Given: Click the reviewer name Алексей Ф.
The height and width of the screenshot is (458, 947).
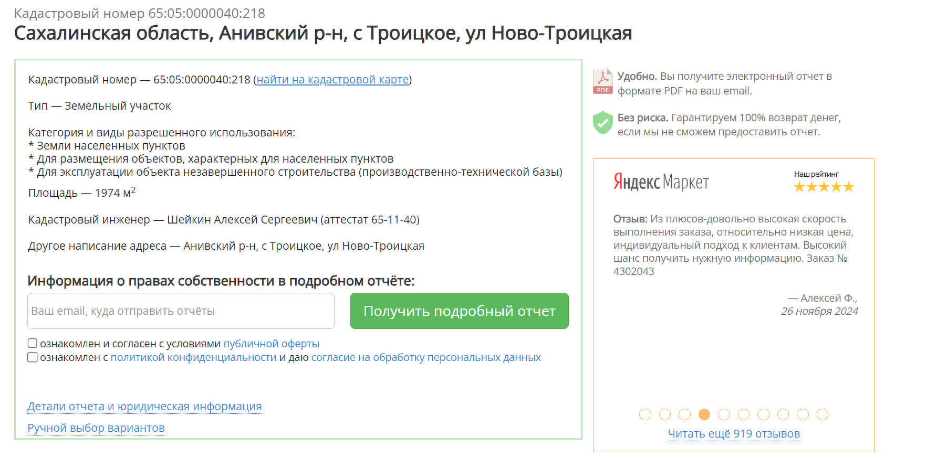Looking at the screenshot, I should point(823,298).
